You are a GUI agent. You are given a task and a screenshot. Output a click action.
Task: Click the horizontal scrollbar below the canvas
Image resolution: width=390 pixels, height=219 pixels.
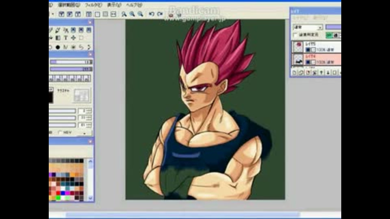tap(183, 215)
